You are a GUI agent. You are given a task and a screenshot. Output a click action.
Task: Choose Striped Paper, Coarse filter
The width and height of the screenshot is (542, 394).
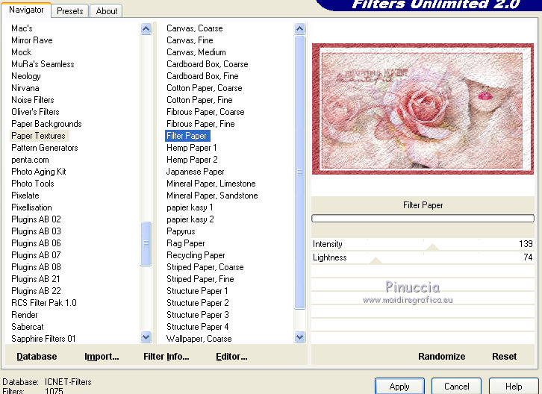point(205,267)
